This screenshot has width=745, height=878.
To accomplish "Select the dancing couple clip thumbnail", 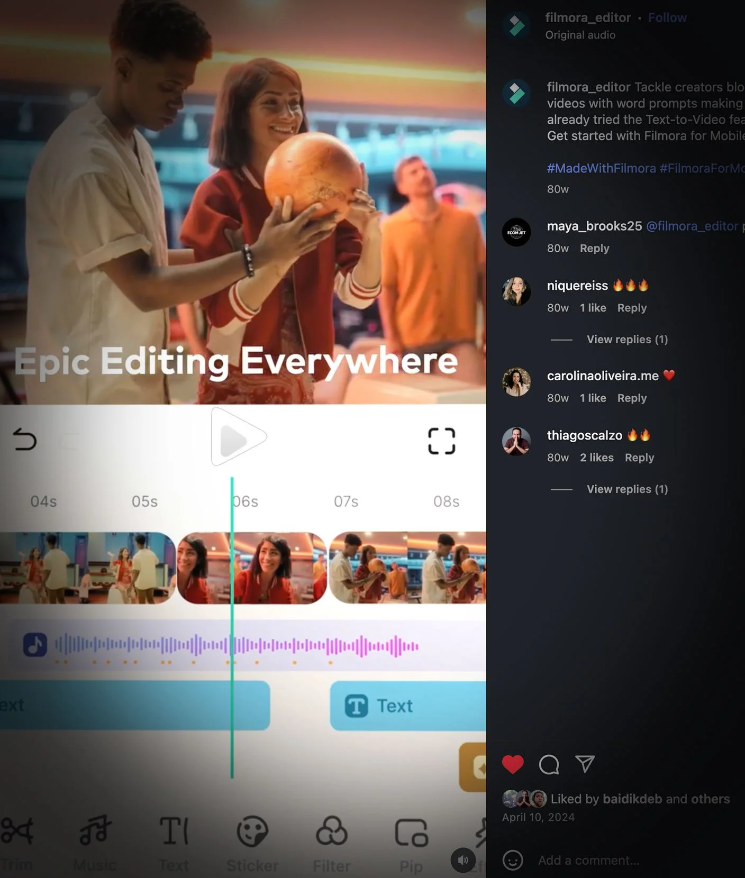I will tap(88, 568).
